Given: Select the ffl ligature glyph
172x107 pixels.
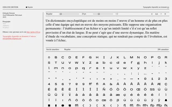Looking at the screenshot, I should (131, 105).
